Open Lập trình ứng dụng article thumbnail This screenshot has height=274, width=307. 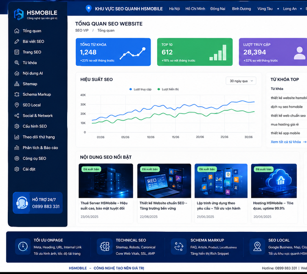[221, 181]
